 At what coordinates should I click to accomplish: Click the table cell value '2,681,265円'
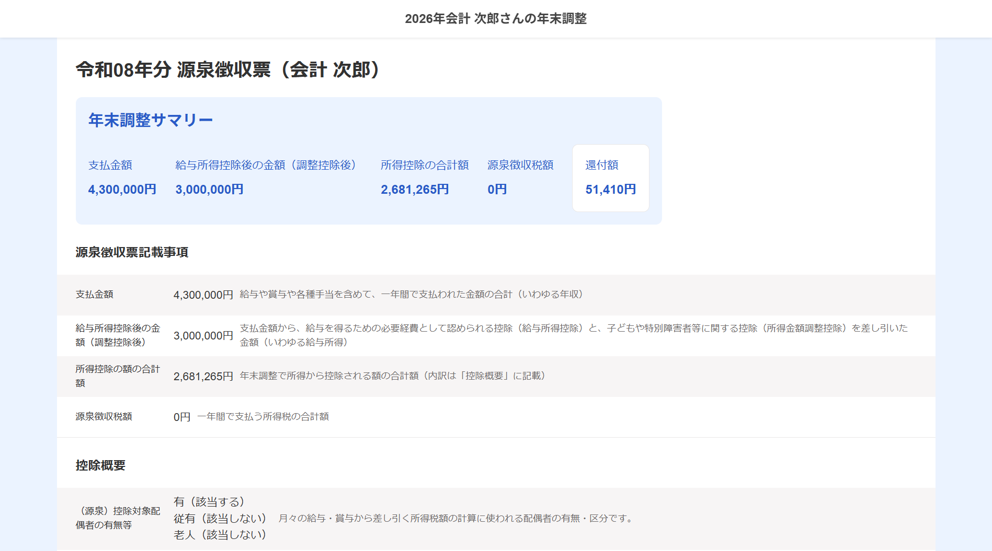pyautogui.click(x=203, y=377)
